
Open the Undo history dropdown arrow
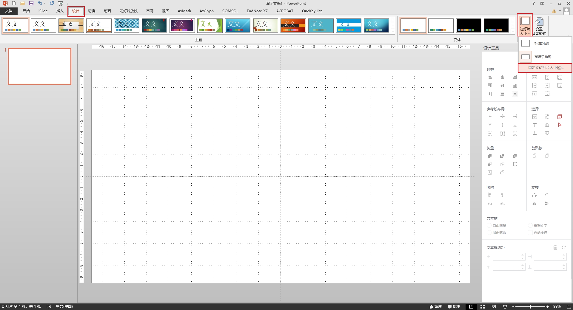[x=45, y=3]
